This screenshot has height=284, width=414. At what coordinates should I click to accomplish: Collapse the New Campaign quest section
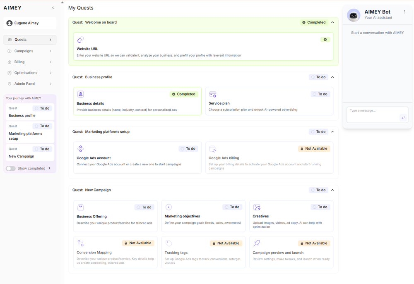click(332, 190)
